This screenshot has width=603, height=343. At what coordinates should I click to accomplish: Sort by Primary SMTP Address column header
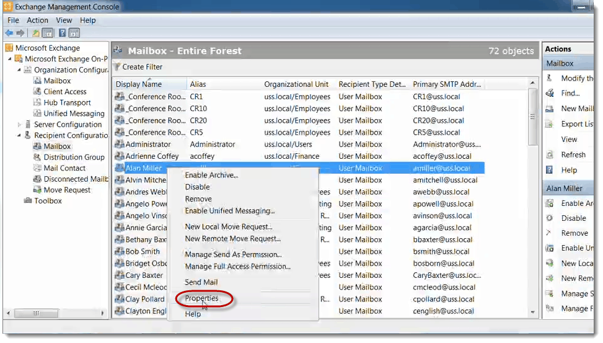coord(447,84)
